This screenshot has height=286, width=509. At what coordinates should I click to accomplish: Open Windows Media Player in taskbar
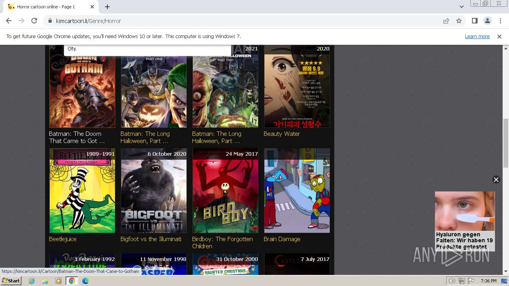[x=58, y=281]
